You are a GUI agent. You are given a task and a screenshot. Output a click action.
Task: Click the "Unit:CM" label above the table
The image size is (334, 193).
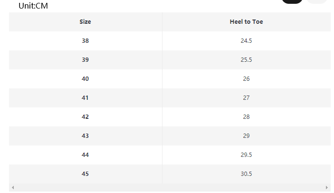[33, 6]
